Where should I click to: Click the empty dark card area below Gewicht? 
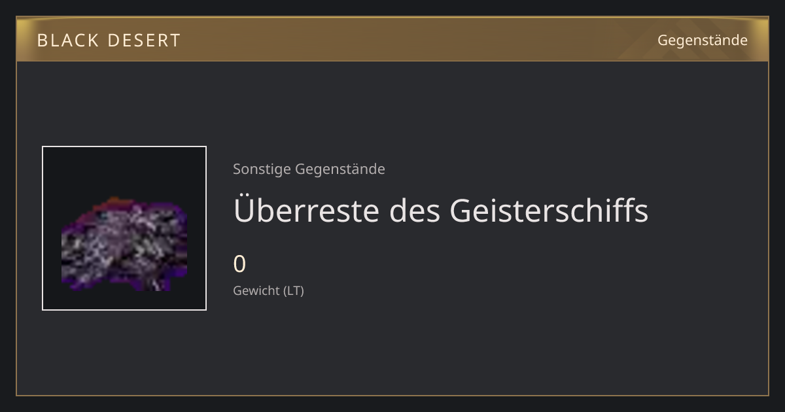[x=392, y=347]
